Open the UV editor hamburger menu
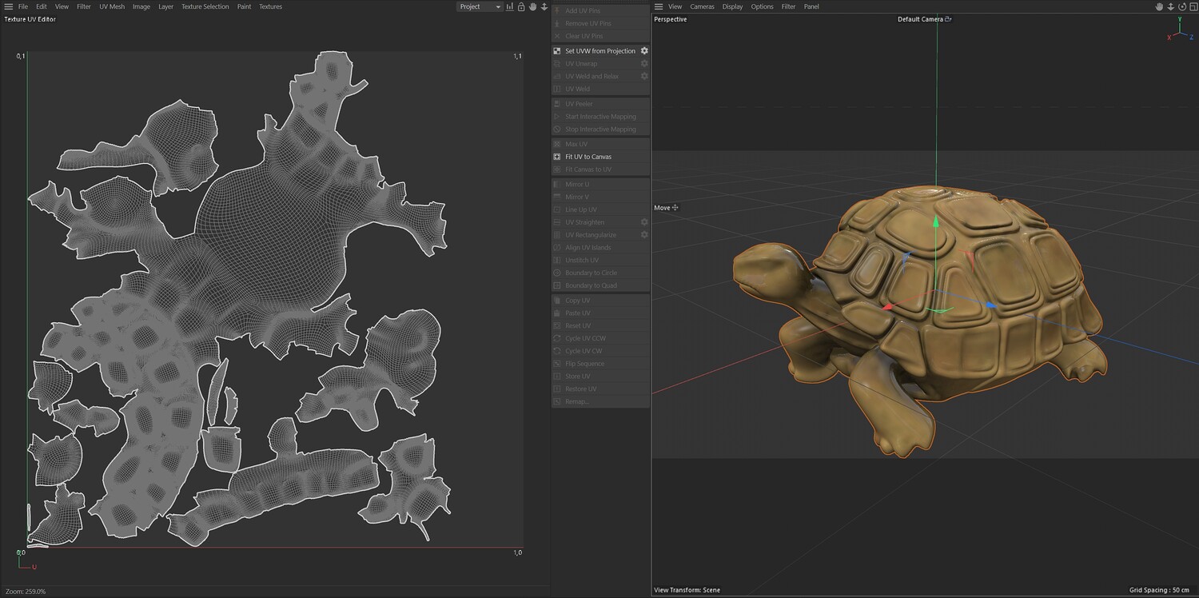Image resolution: width=1199 pixels, height=598 pixels. [8, 6]
